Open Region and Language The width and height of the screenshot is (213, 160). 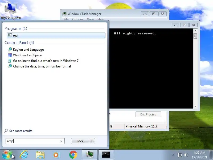28,50
